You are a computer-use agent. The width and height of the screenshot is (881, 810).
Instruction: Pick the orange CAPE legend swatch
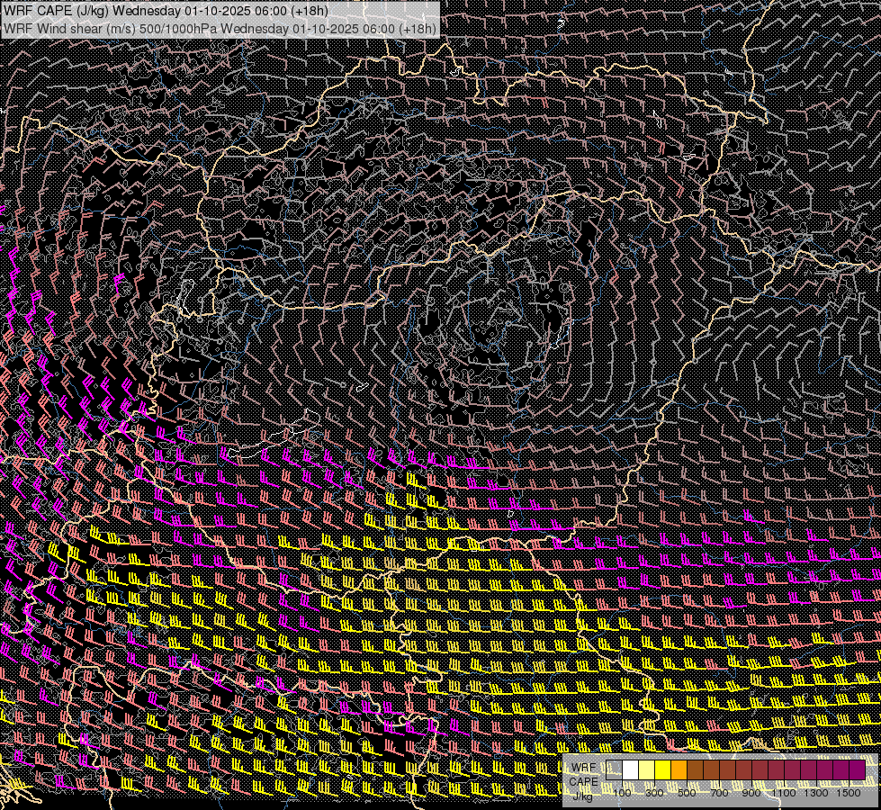click(x=679, y=770)
